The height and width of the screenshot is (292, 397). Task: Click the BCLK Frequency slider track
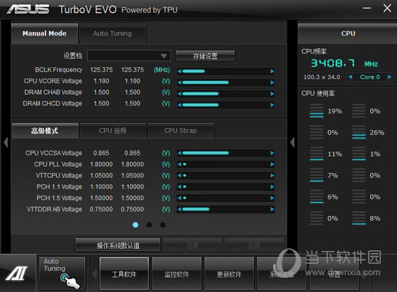coord(225,71)
